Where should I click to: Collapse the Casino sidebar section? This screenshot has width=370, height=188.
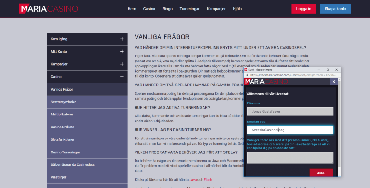click(x=122, y=77)
